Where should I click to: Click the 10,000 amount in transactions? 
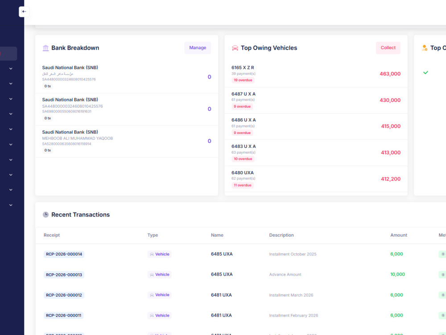click(397, 274)
